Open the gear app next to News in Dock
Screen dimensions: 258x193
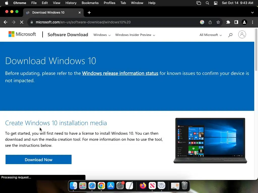162,186
